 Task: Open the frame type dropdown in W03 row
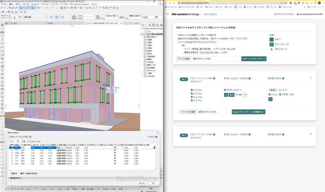tap(61, 148)
